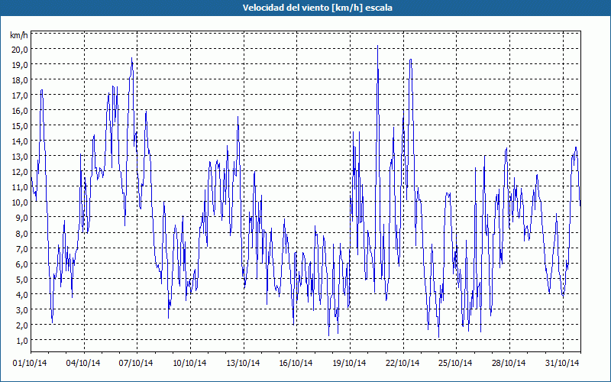Image resolution: width=611 pixels, height=382 pixels.
Task: Click the 01/10/14 date label
Action: [30, 364]
